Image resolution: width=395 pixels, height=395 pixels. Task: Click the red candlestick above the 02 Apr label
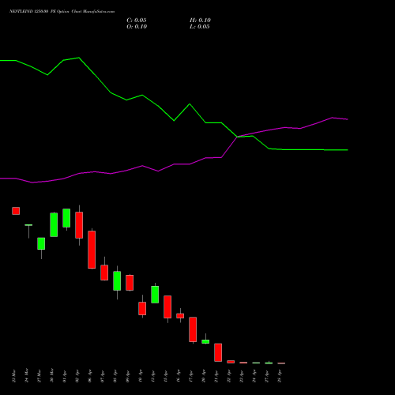click(x=79, y=225)
